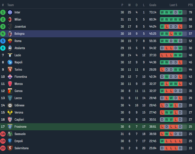Click the Team column header
The width and height of the screenshot is (195, 154).
[10, 5]
